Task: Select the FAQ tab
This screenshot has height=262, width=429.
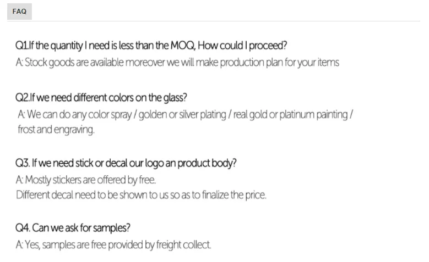Action: point(19,12)
